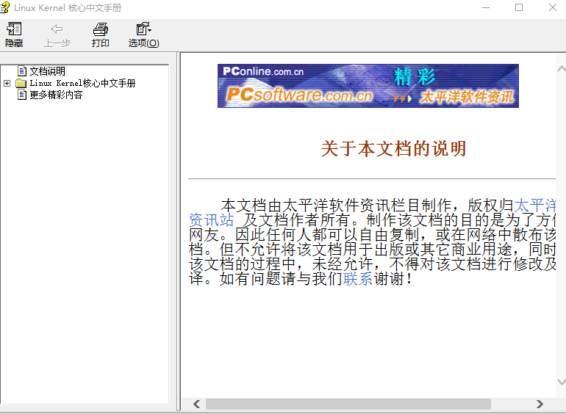Image resolution: width=566 pixels, height=414 pixels.
Task: Click the 更多精彩内容 page icon
Action: [21, 95]
